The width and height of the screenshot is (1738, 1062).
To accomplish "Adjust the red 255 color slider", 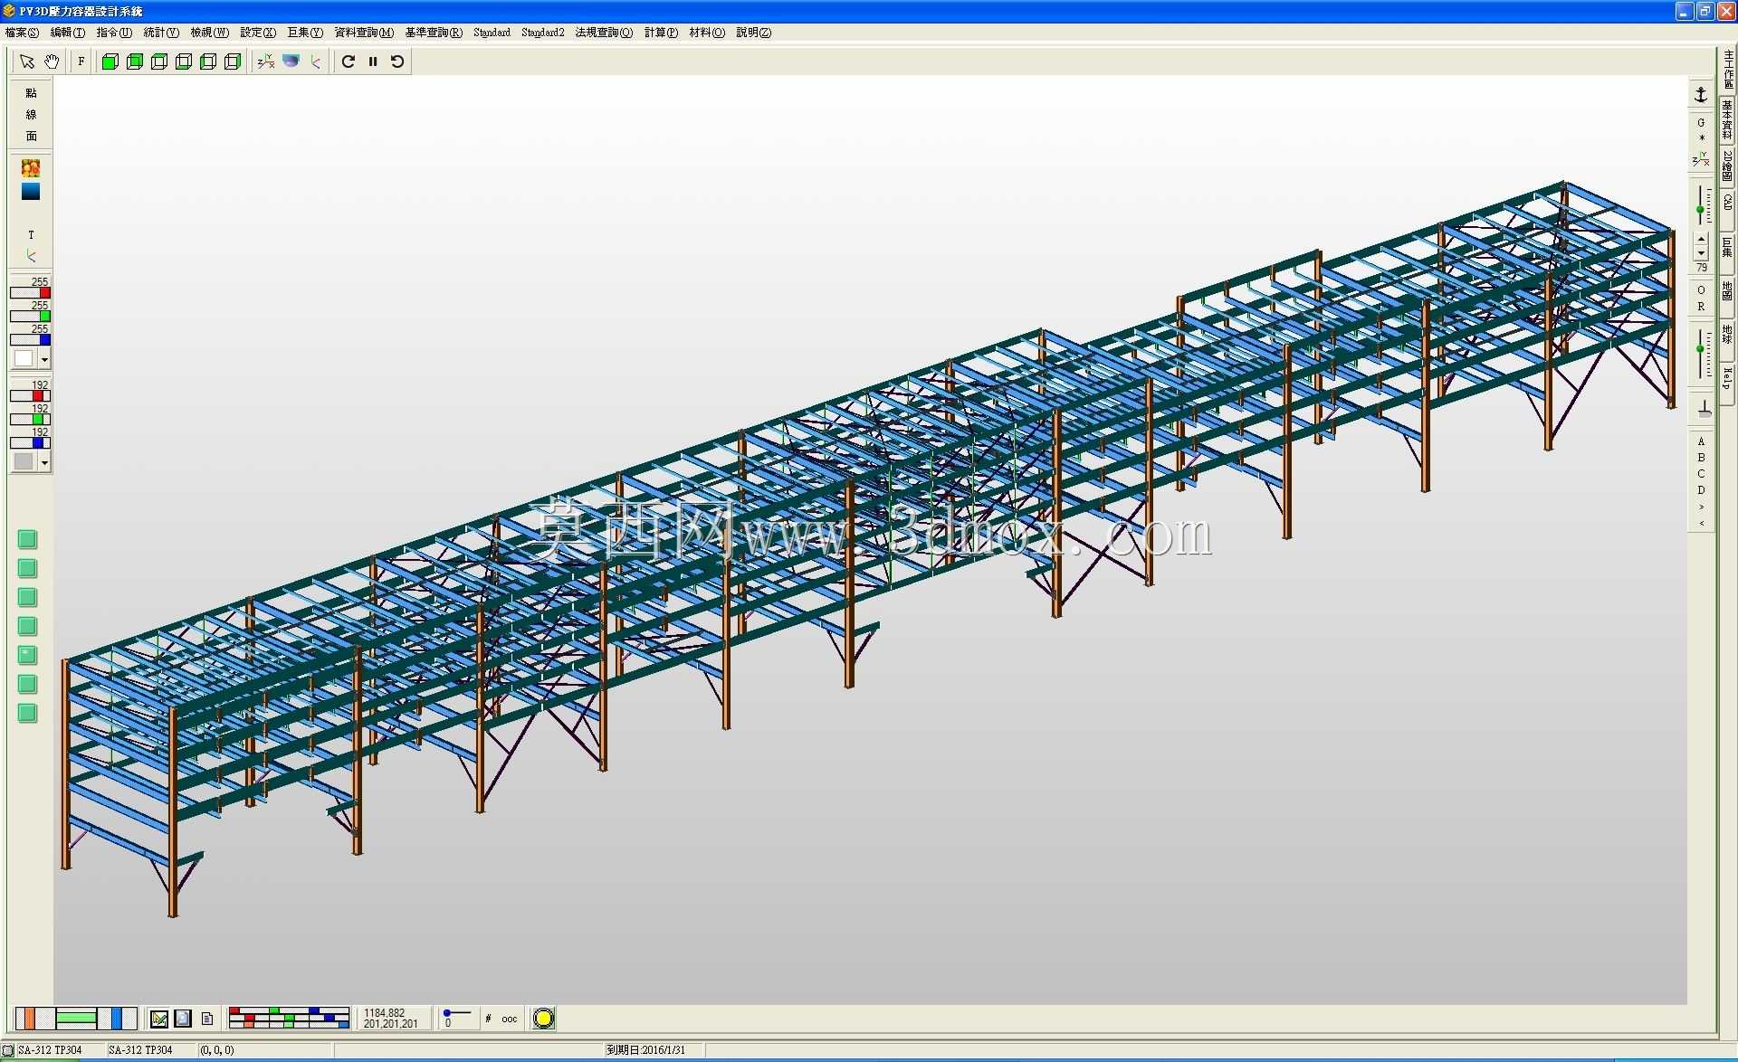I will (31, 293).
